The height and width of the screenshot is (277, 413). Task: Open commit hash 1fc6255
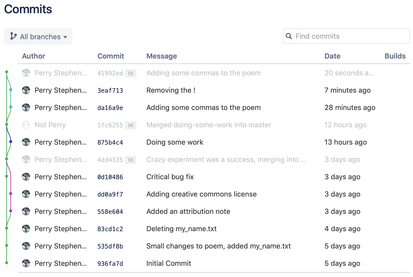click(x=110, y=125)
